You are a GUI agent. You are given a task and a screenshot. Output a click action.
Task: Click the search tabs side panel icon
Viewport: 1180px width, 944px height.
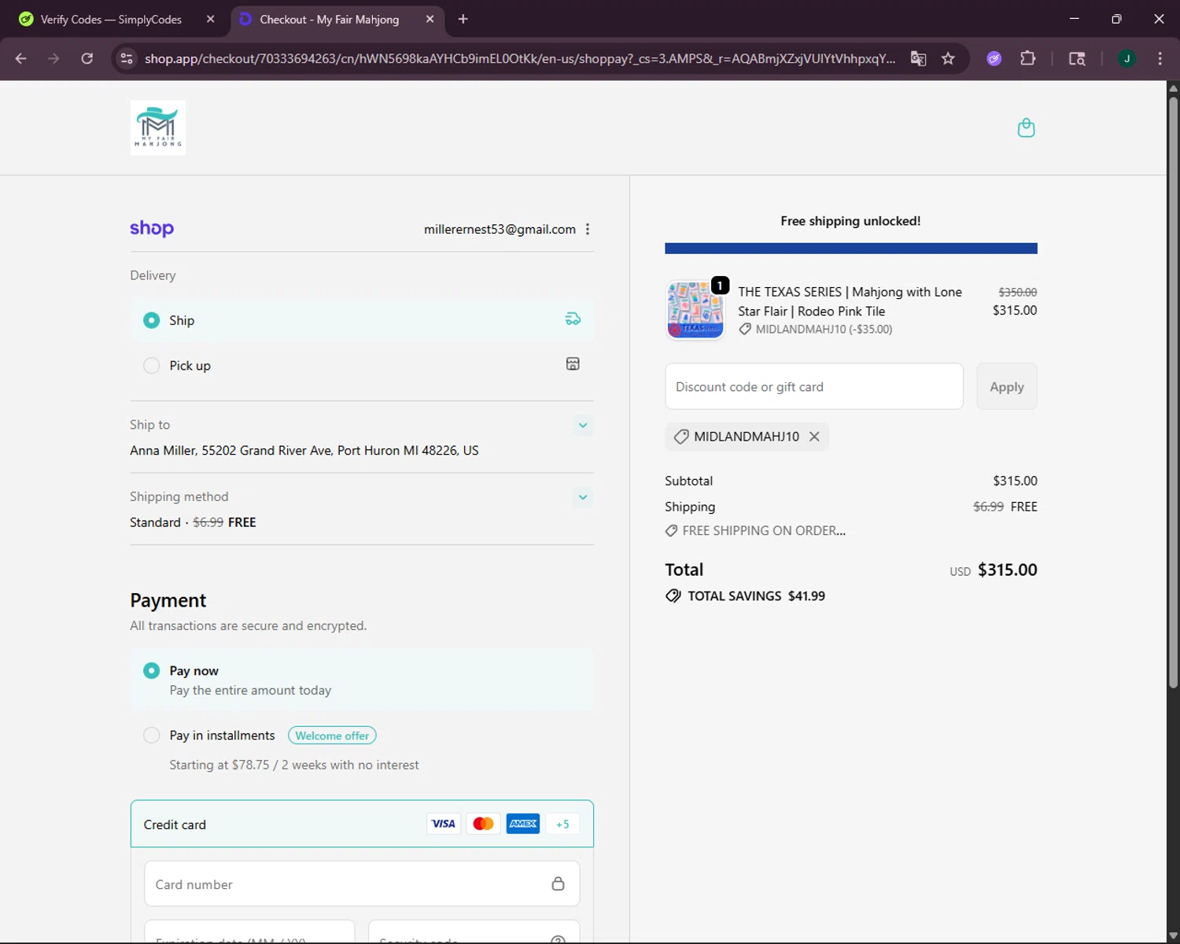[x=1077, y=58]
